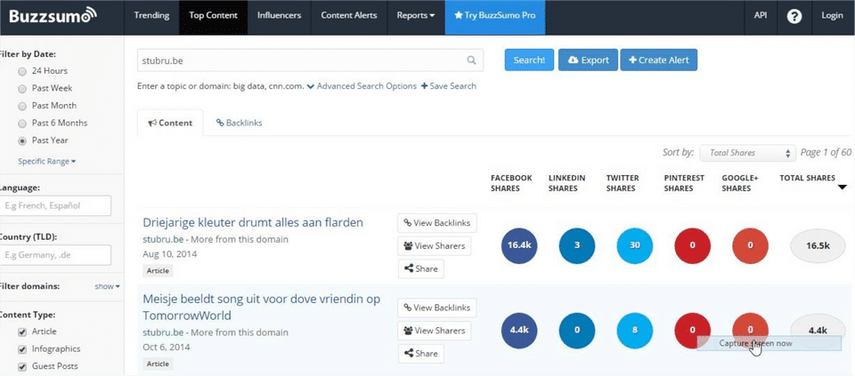Uncheck the Infographics content type
The image size is (855, 376).
[22, 348]
